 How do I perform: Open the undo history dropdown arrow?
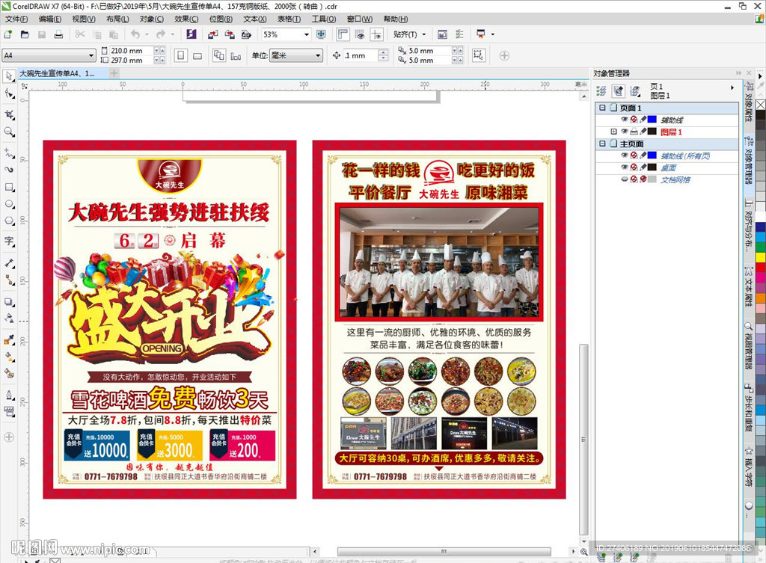pos(147,34)
